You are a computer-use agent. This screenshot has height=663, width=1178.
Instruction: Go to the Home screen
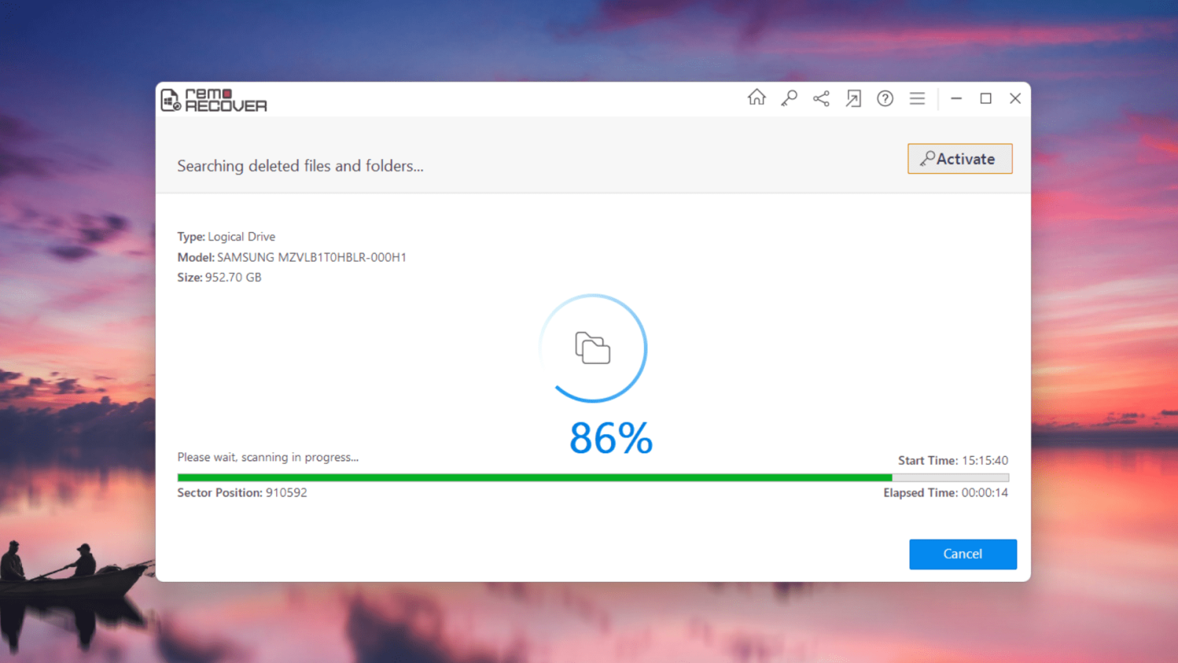point(756,98)
